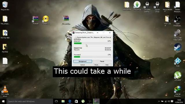Select the uTorrent desktop shortcut
185x104 pixels.
pyautogui.click(x=177, y=76)
